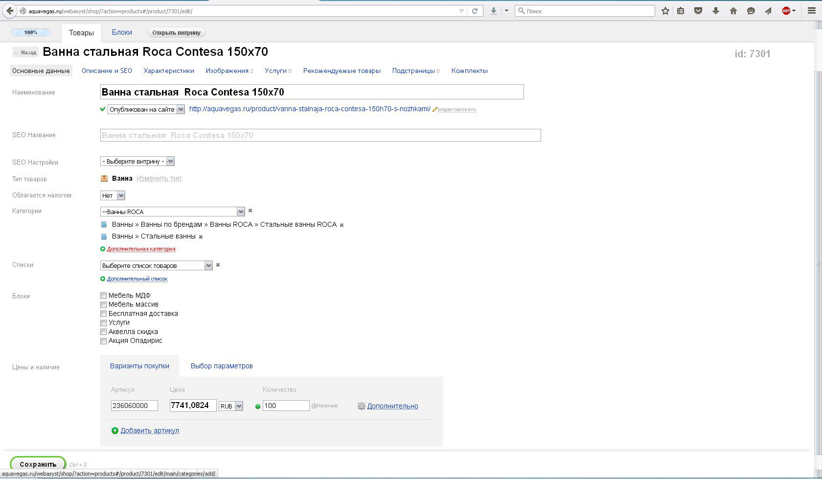Screen dimensions: 822x479
Task: Click the green plus beside Дополнительная категория
Action: (103, 249)
